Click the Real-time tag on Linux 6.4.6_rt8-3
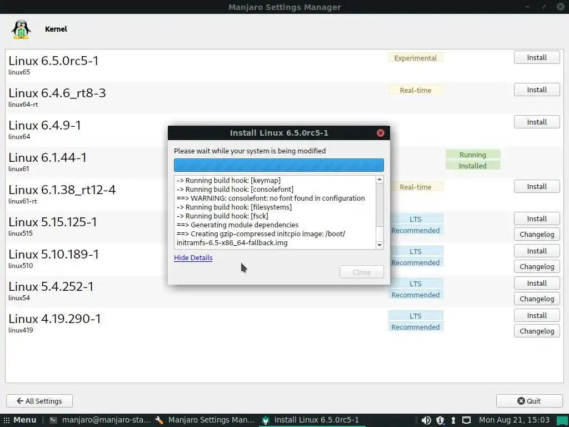Screen dimensions: 569x427 [x=416, y=91]
